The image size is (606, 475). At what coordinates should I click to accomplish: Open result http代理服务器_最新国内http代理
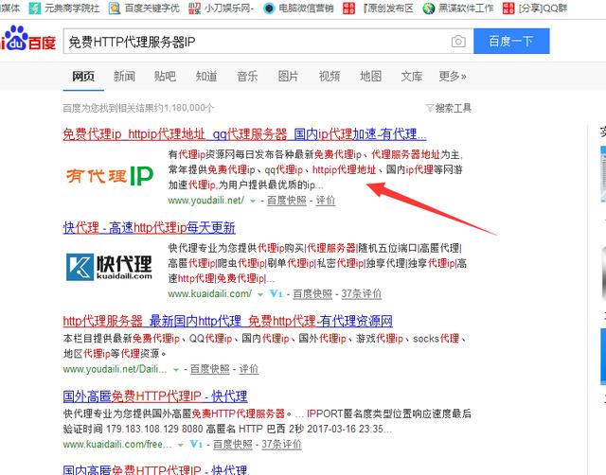tap(227, 321)
